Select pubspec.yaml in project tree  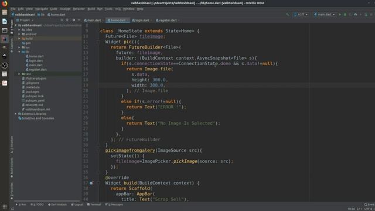[33, 101]
